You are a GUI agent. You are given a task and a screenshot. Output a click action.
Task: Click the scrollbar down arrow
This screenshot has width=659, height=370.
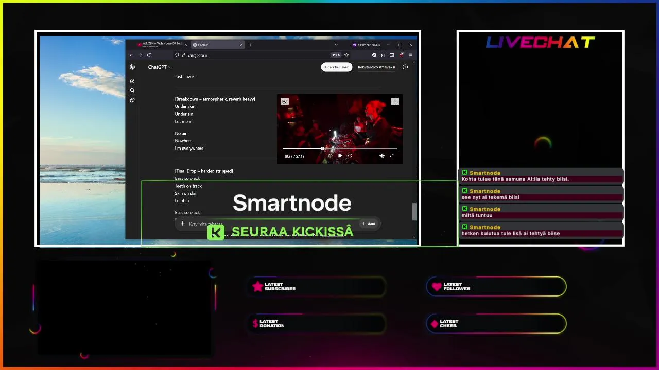point(414,237)
